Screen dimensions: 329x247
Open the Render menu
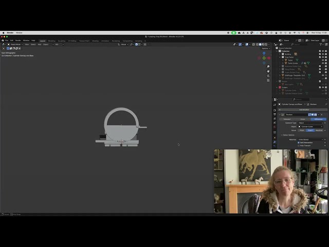(18, 41)
